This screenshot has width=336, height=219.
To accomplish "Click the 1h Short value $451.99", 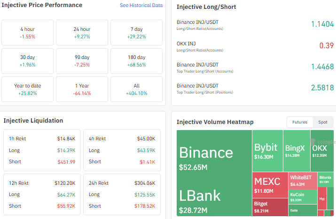I will pos(66,162).
